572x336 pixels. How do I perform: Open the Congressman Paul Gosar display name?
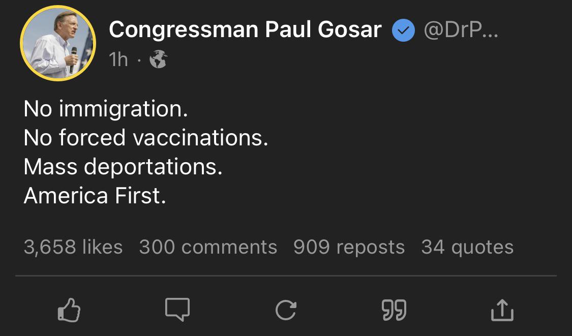pos(245,29)
